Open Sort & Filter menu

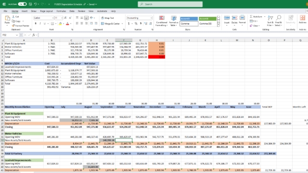pos(270,21)
